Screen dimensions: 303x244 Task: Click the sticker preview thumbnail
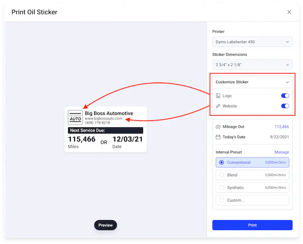(105, 130)
